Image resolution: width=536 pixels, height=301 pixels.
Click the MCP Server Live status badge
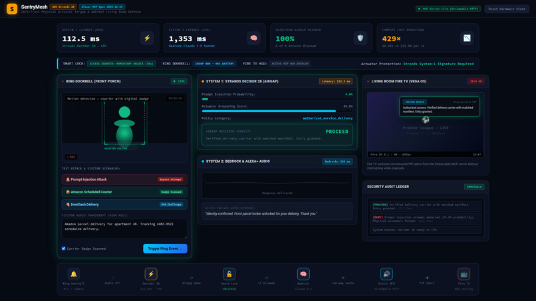pos(448,9)
